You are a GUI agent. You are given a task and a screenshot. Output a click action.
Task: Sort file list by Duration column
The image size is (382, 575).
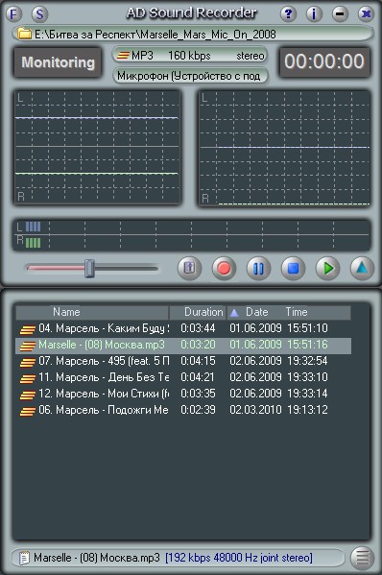198,312
